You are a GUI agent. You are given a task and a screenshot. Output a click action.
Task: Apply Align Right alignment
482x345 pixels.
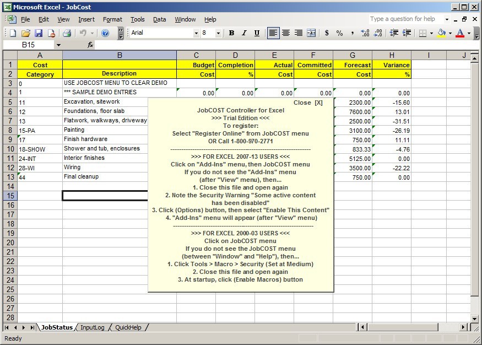click(299, 33)
